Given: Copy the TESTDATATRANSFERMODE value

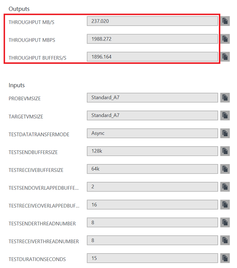Looking at the screenshot, I should click(x=225, y=133).
